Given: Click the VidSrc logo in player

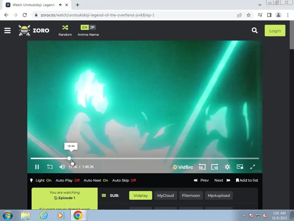Looking at the screenshot, I should point(183,167).
